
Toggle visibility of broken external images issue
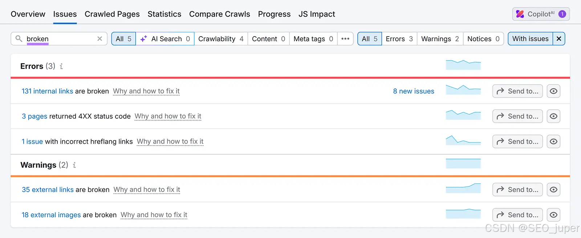[x=553, y=215]
